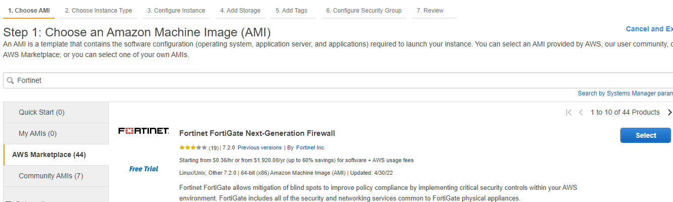Jump to first page of results

point(569,112)
